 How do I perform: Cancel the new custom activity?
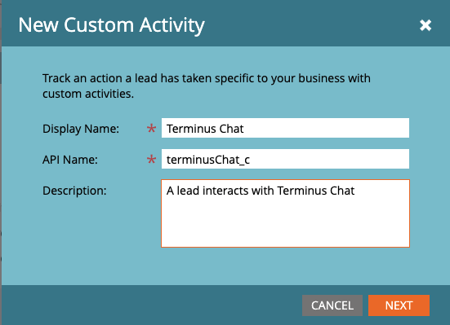point(332,305)
